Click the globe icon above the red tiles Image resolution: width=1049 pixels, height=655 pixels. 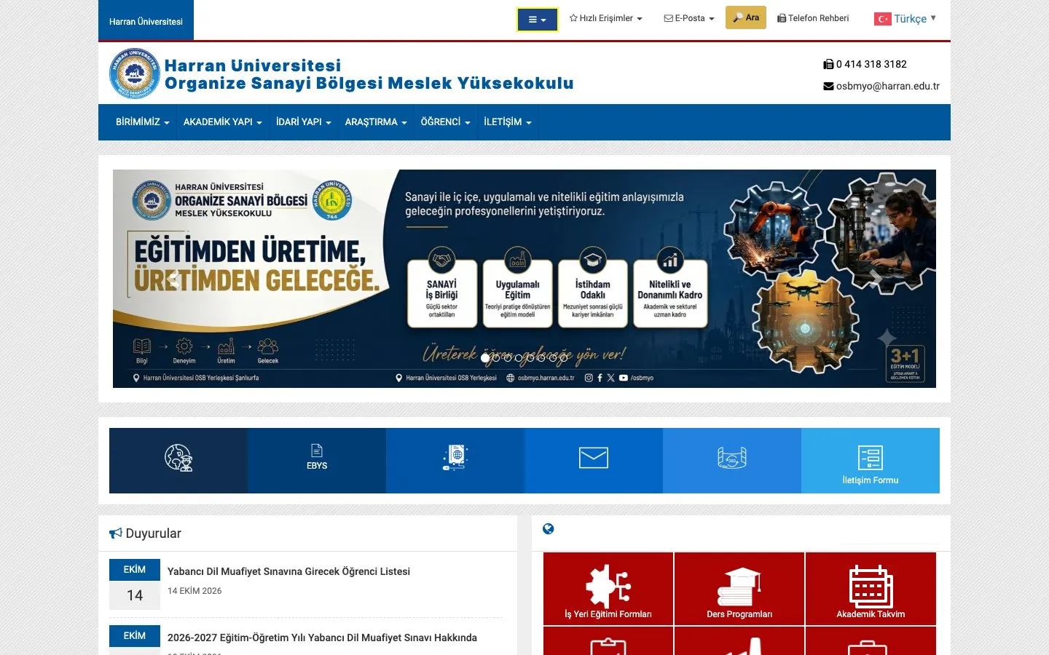click(549, 529)
